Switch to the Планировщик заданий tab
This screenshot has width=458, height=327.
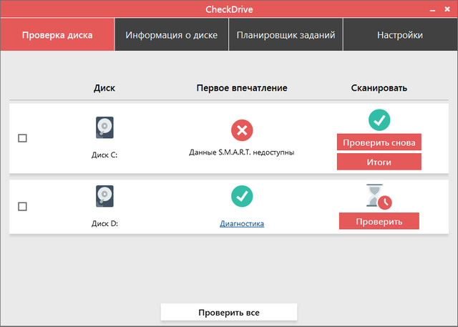click(x=286, y=35)
